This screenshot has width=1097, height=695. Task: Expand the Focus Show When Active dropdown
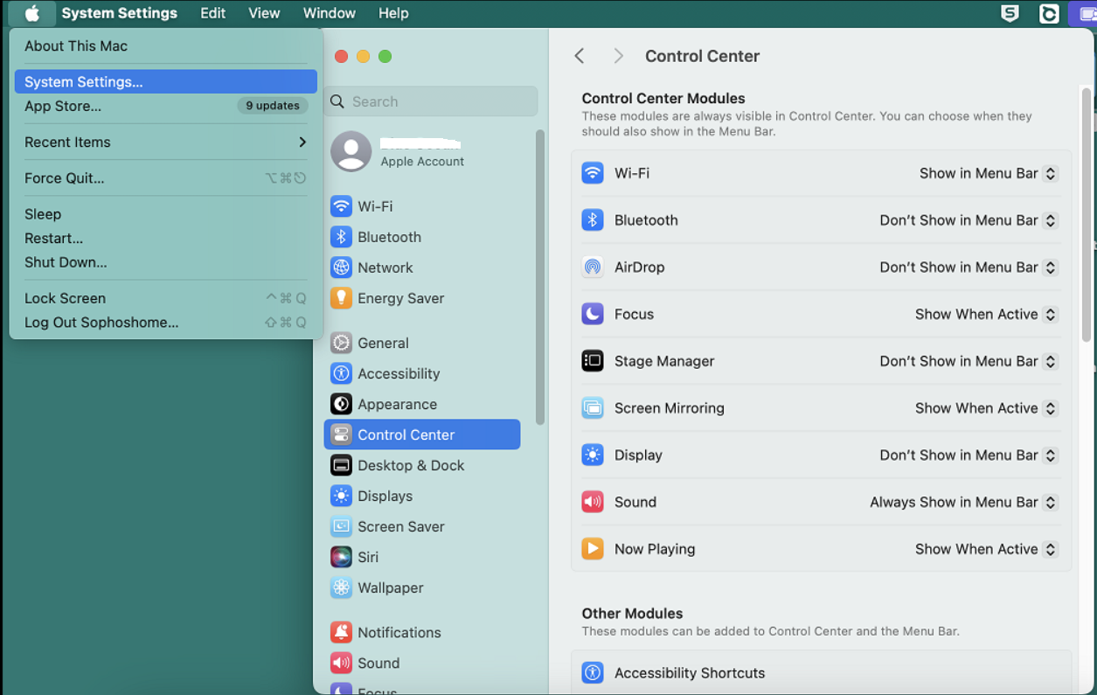(x=986, y=314)
